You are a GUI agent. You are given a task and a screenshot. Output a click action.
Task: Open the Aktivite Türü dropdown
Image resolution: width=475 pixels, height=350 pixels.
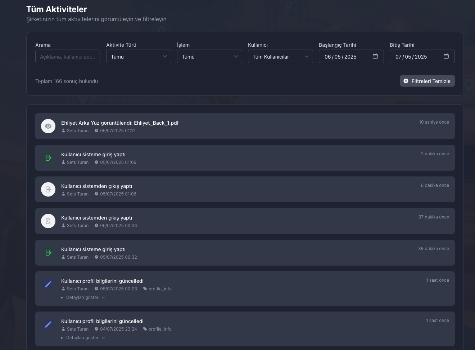pos(139,56)
